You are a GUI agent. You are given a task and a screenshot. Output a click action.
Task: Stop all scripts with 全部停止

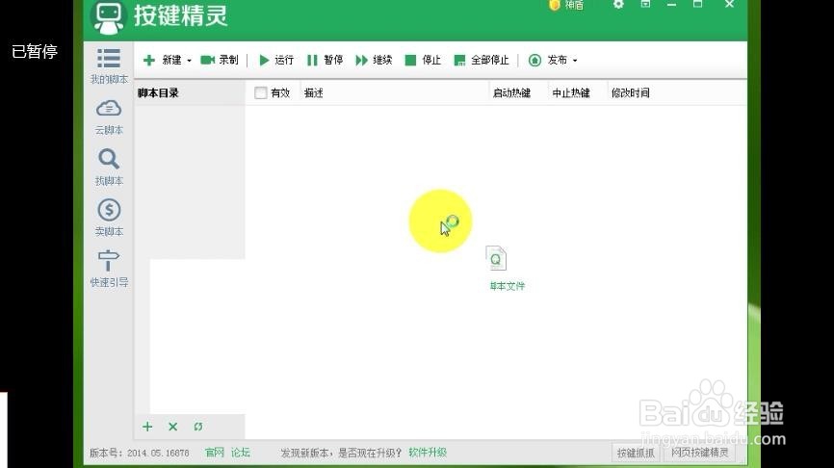point(482,60)
